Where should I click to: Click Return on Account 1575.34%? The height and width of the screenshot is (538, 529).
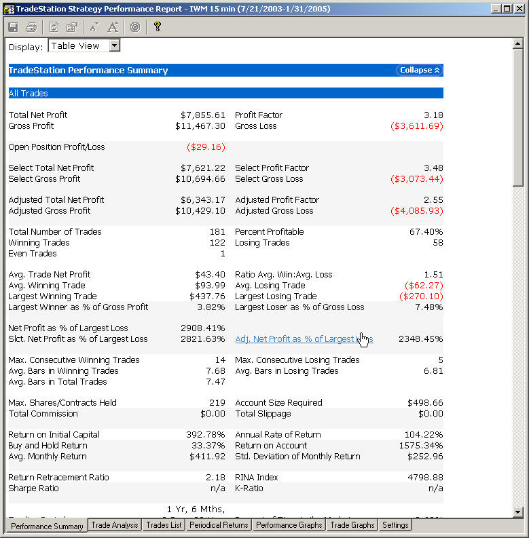(x=421, y=445)
